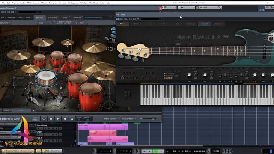This screenshot has width=274, height=154.
Task: Open Project menu in Cubase
Action: click(x=15, y=3)
